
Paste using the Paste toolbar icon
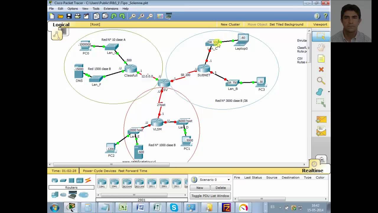pyautogui.click(x=105, y=16)
